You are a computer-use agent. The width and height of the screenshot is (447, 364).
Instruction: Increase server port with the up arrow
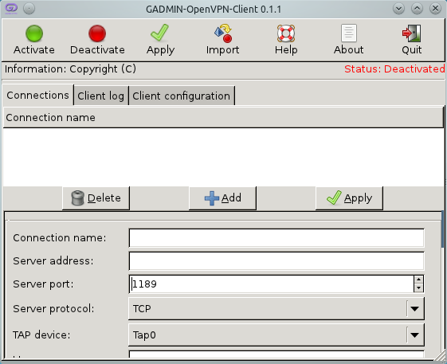[418, 280]
